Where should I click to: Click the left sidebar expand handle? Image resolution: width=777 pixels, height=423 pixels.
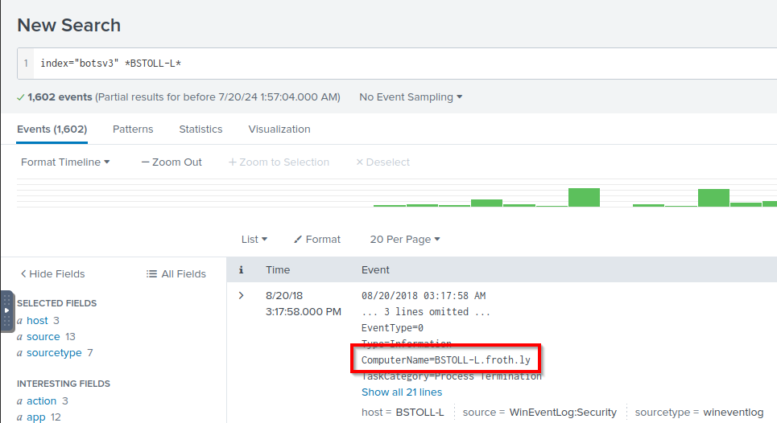click(x=7, y=310)
